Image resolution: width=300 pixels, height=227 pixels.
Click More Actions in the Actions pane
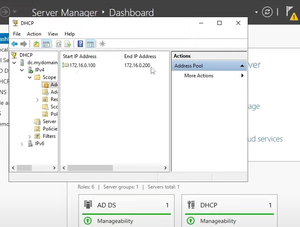point(199,76)
